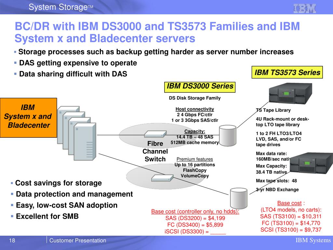Click 'TS Tape Library' text
This screenshot has width=333, height=250.
273,110
